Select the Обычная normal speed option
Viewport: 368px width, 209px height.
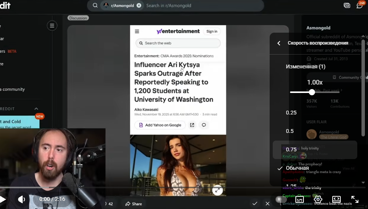click(297, 168)
